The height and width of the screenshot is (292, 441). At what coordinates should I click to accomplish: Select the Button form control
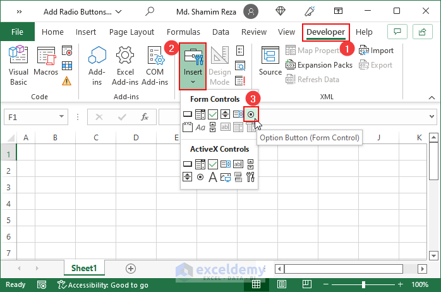click(x=188, y=114)
